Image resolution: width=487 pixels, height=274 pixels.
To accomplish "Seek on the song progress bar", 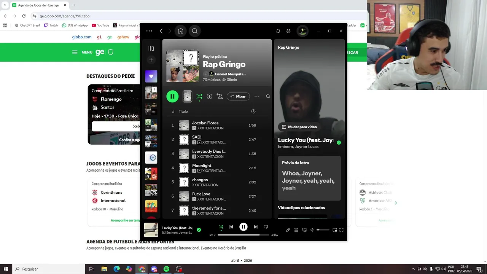I will [243, 235].
